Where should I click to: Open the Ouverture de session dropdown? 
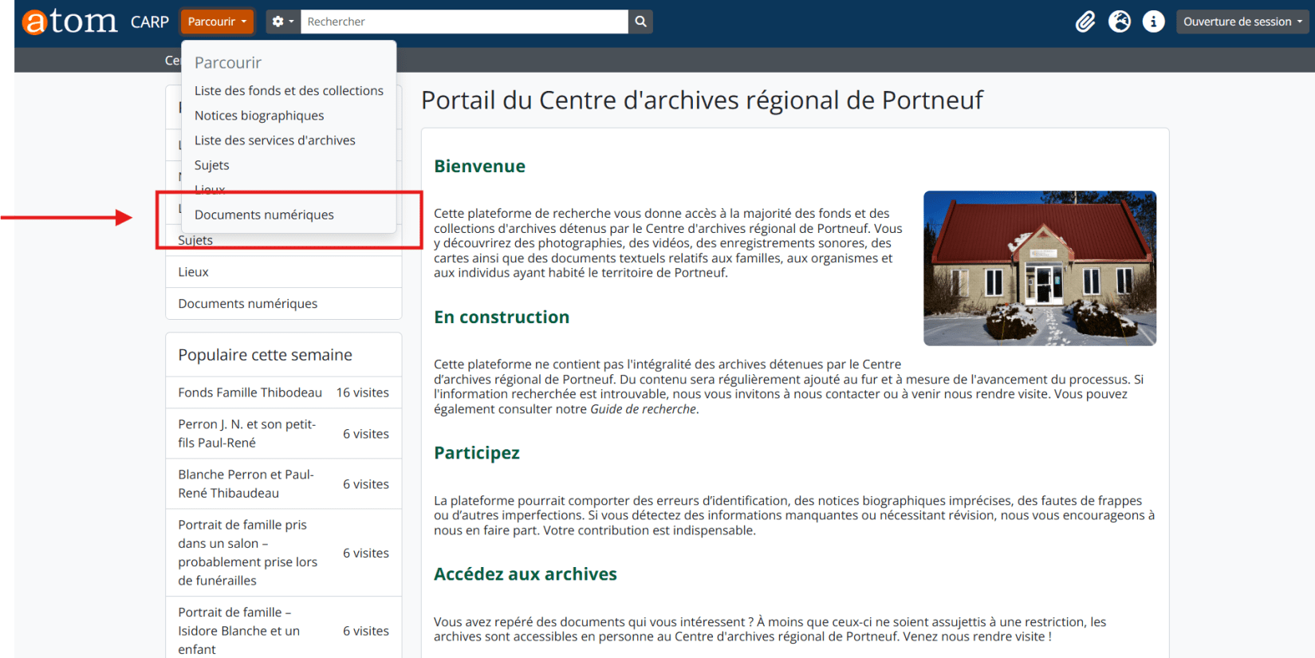[x=1242, y=22]
